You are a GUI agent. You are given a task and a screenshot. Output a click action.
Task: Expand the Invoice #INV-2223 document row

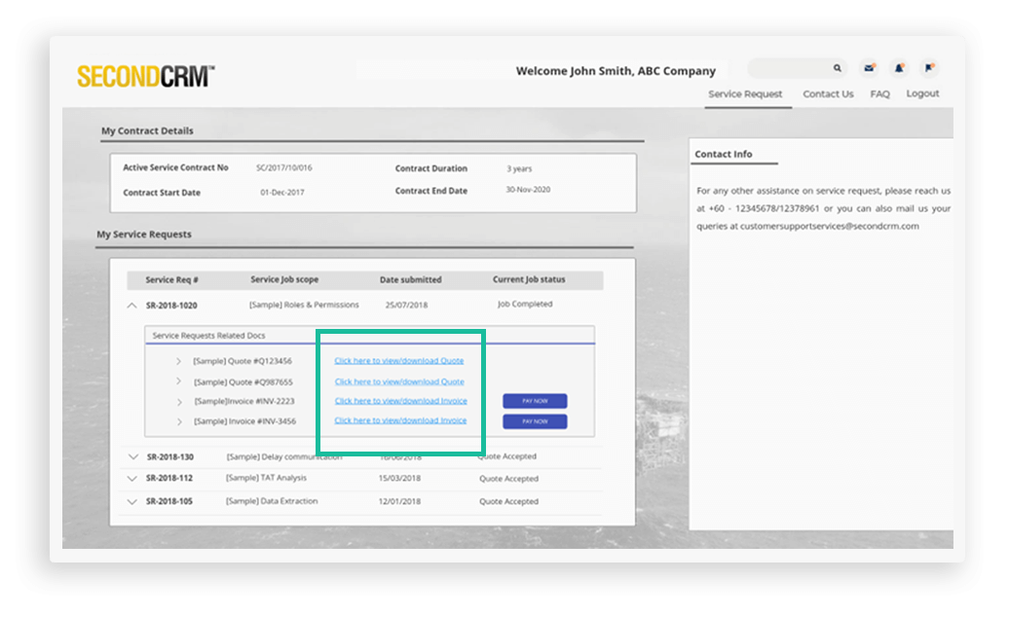point(179,402)
